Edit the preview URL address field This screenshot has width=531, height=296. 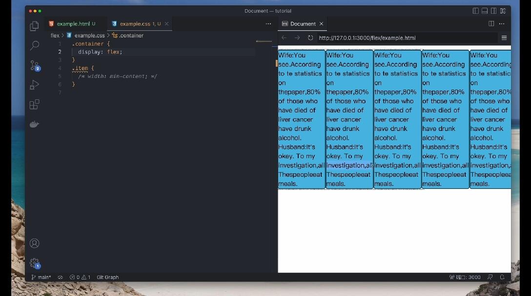pos(407,38)
